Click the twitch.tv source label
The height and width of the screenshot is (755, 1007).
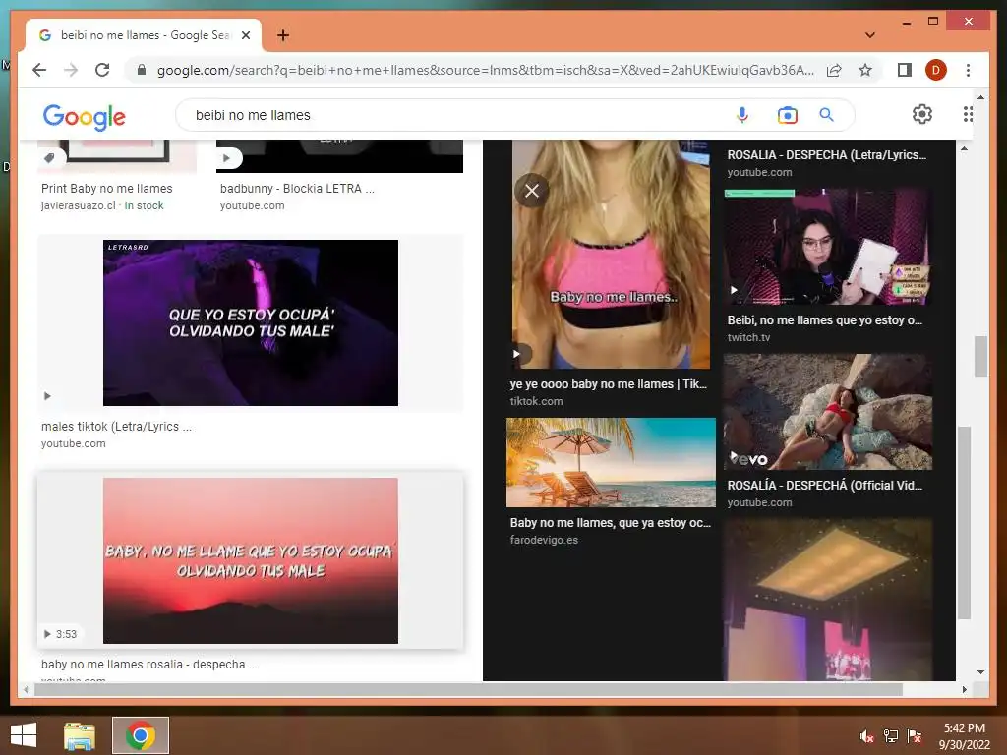click(x=748, y=337)
